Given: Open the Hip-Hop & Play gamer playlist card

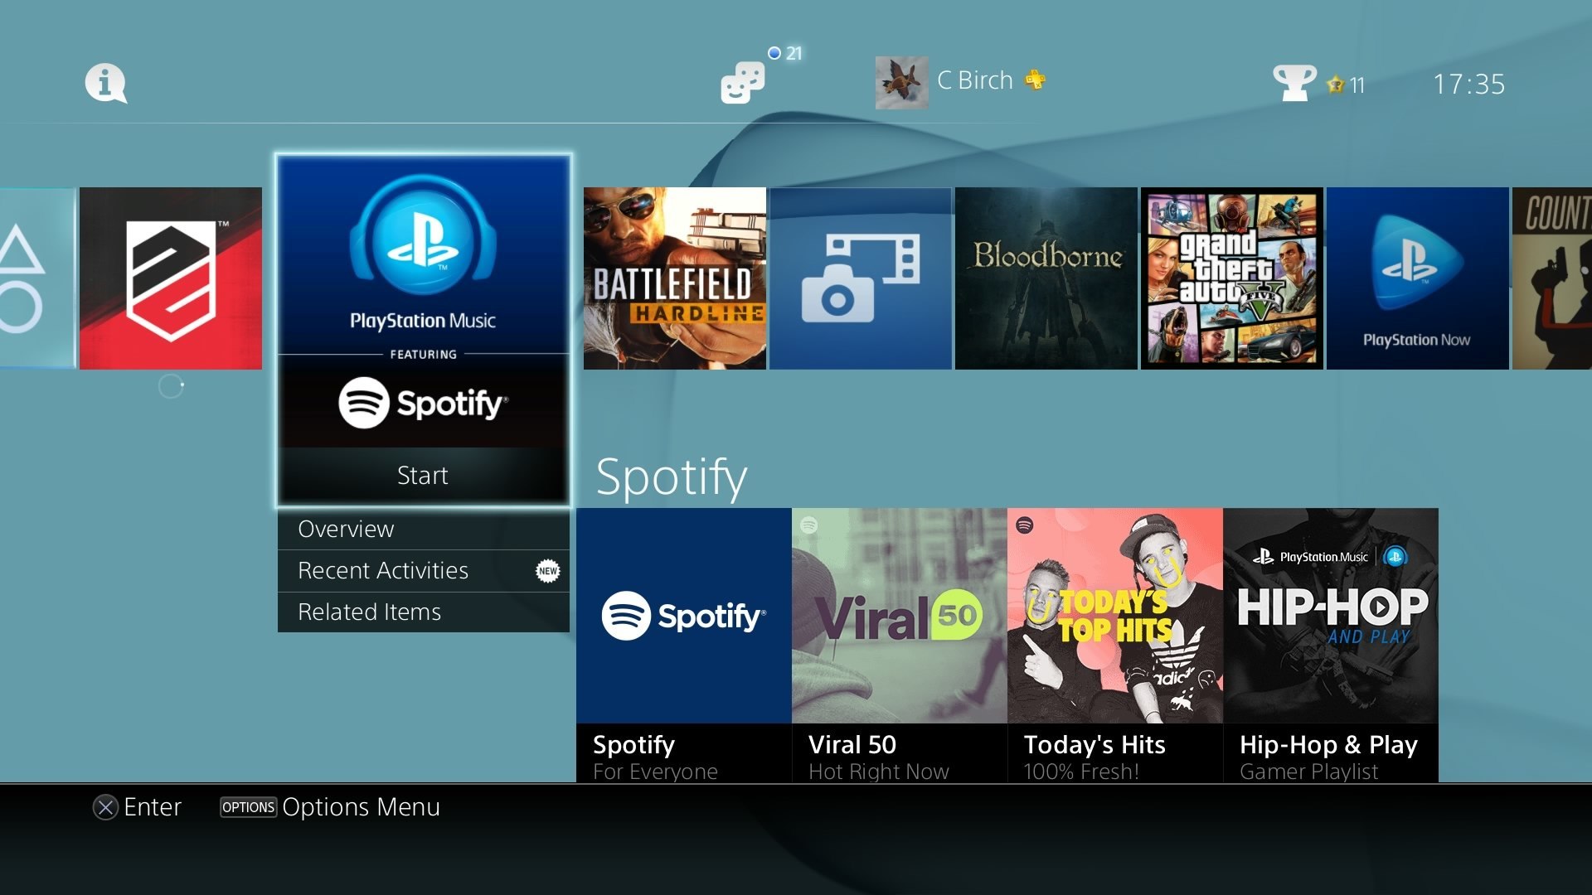Looking at the screenshot, I should [1331, 646].
